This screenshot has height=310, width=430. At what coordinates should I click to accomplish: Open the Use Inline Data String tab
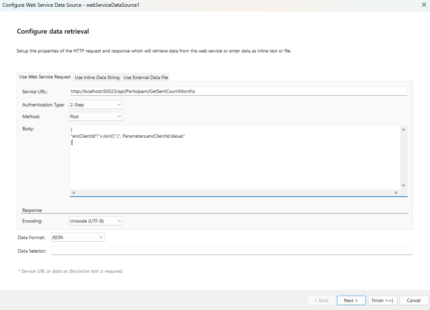pos(97,77)
